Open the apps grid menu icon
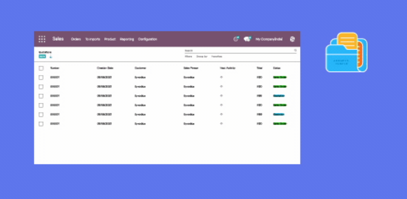Image resolution: width=407 pixels, height=199 pixels. [x=42, y=39]
